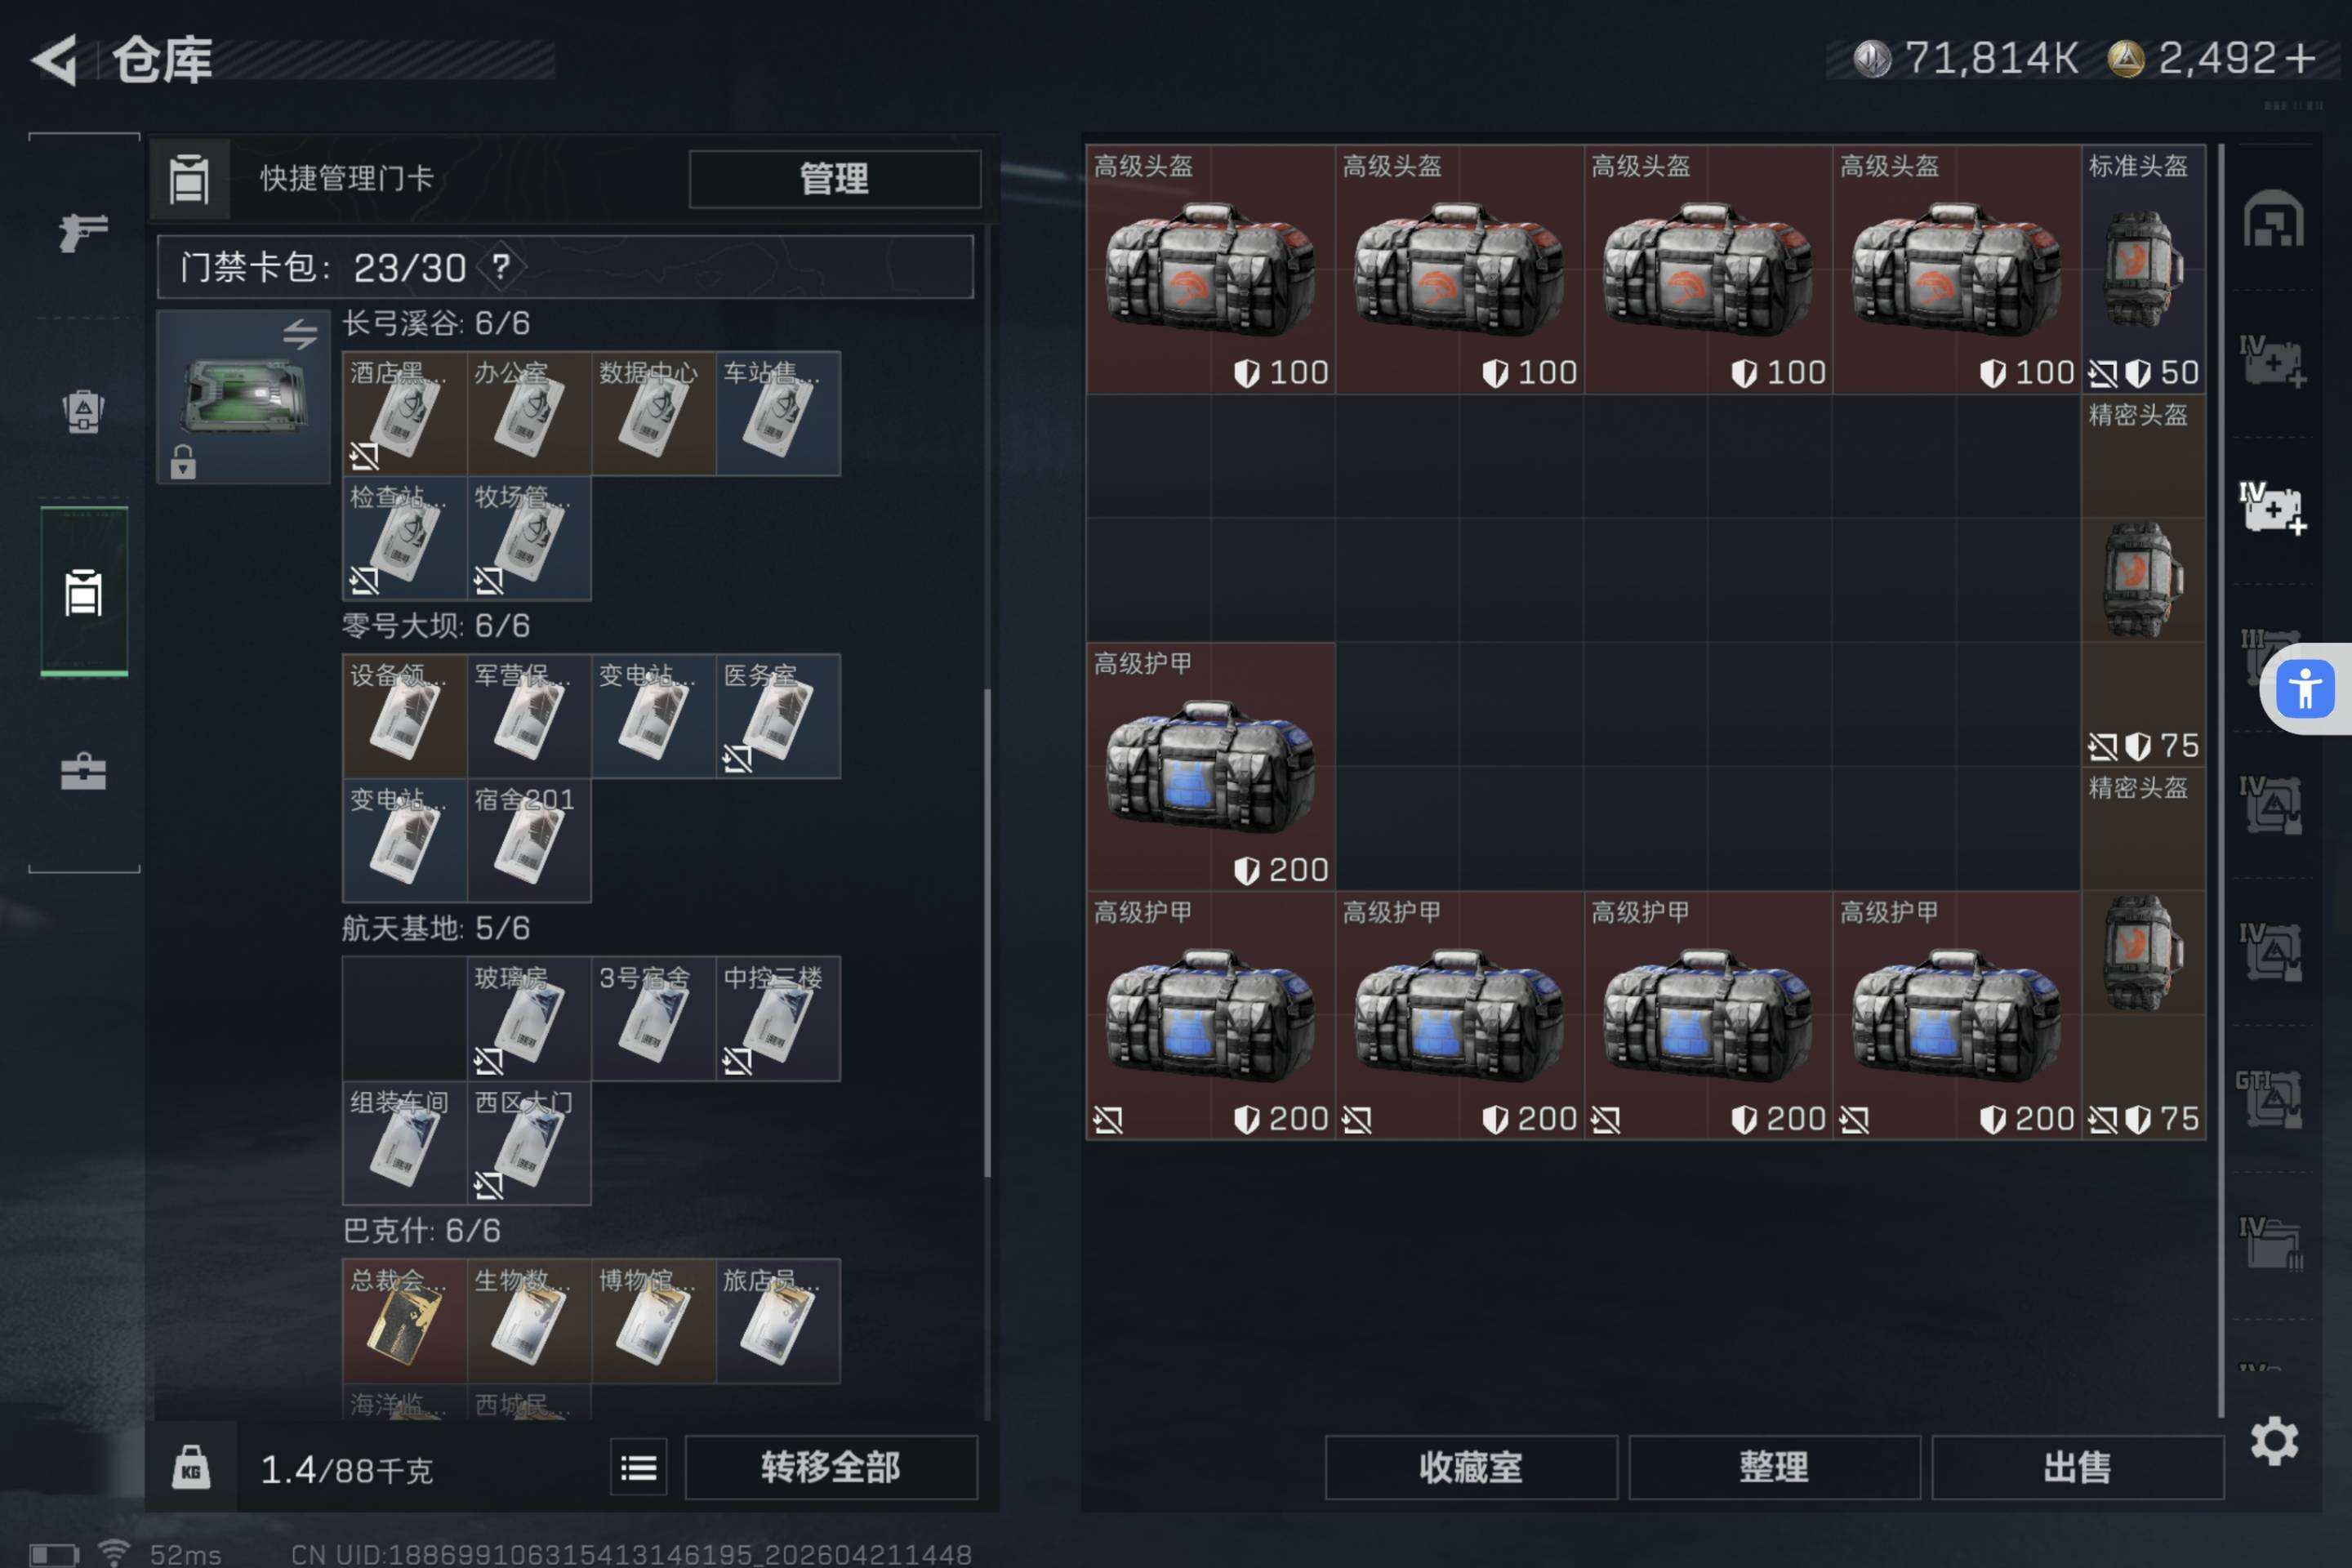Image resolution: width=2352 pixels, height=1568 pixels.
Task: Select the highlighted level IV medical case icon
Action: (2272, 508)
